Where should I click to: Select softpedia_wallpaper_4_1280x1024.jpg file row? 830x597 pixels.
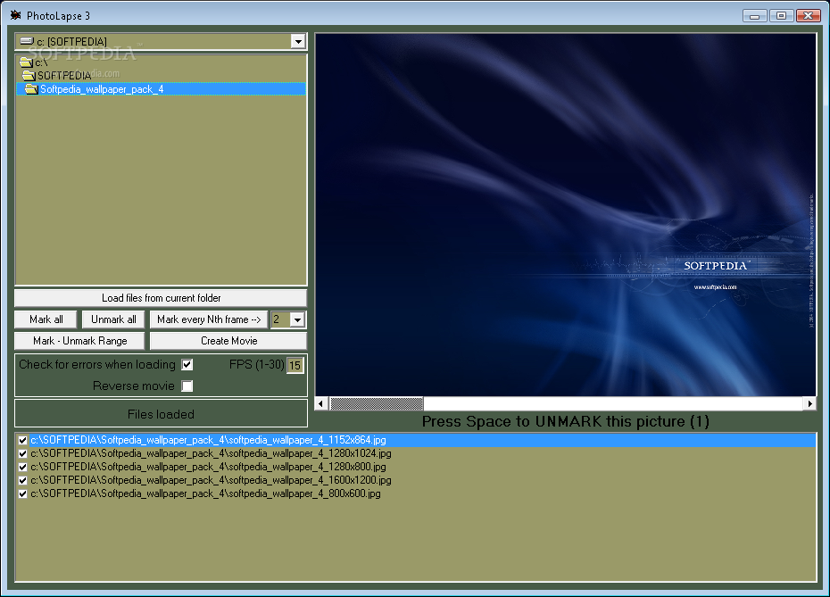tap(416, 453)
